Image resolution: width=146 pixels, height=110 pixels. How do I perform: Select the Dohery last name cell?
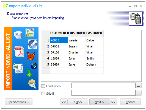pyautogui.click(x=95, y=64)
